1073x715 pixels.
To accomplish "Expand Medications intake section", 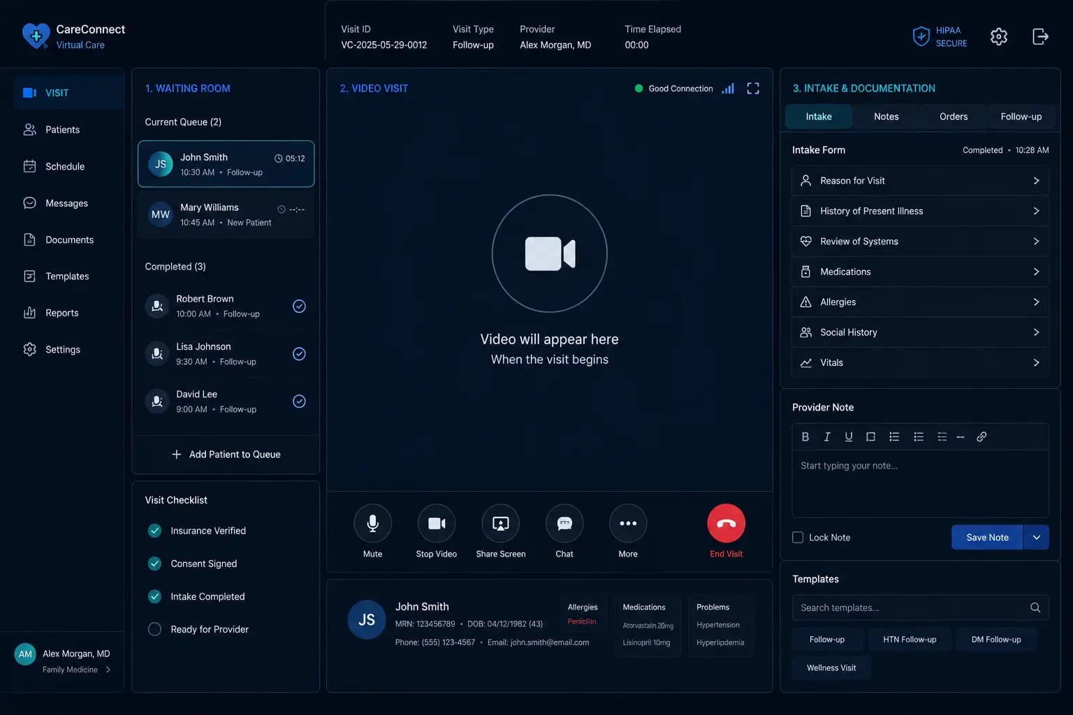I will pyautogui.click(x=920, y=272).
